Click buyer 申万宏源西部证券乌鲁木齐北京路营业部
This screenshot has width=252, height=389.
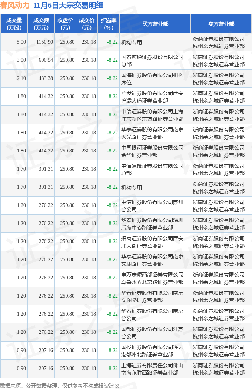(x=152, y=278)
